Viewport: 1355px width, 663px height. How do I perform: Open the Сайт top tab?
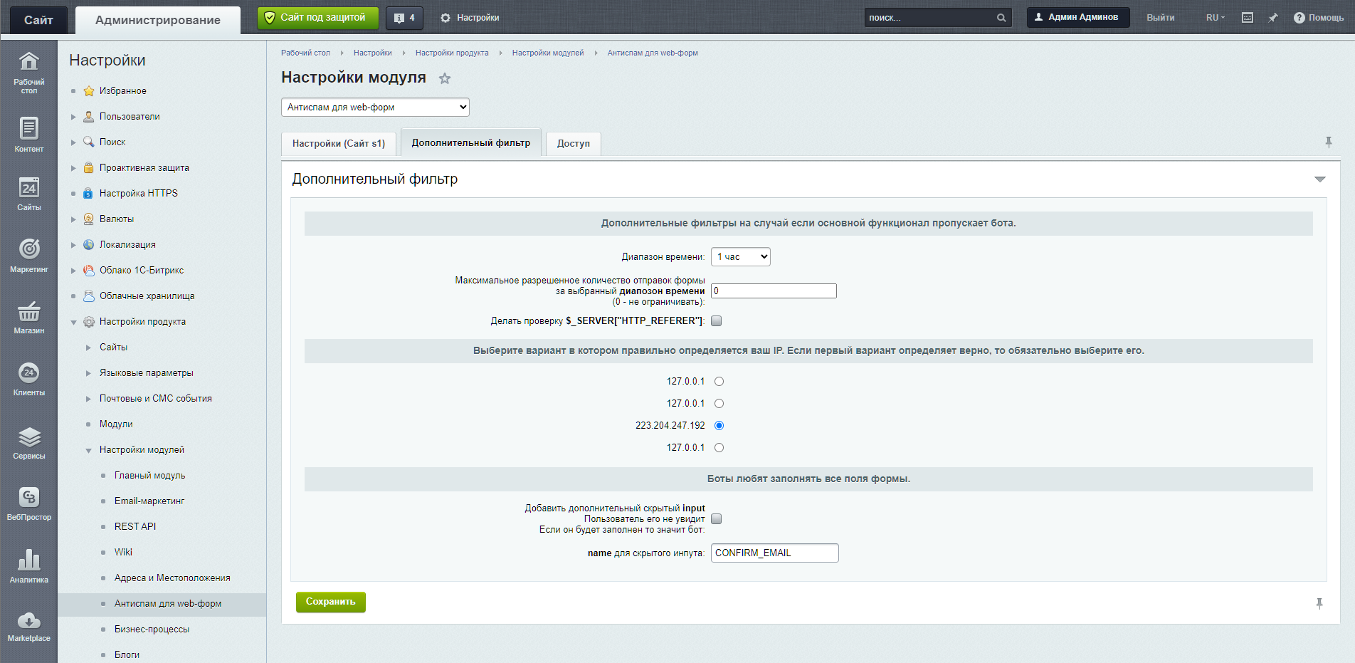pyautogui.click(x=38, y=20)
